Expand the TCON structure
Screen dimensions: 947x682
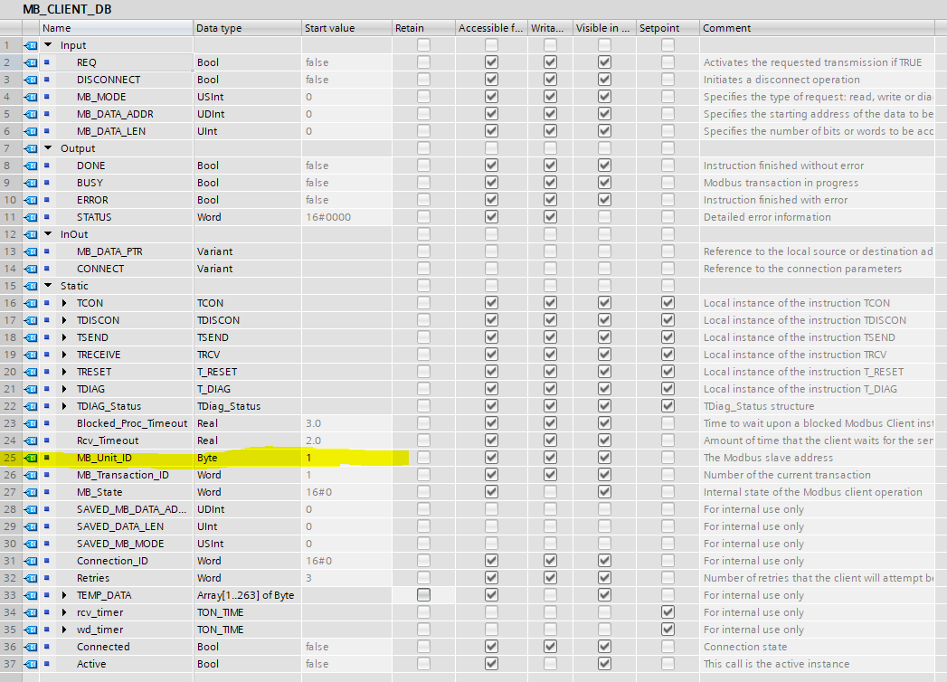[x=64, y=303]
